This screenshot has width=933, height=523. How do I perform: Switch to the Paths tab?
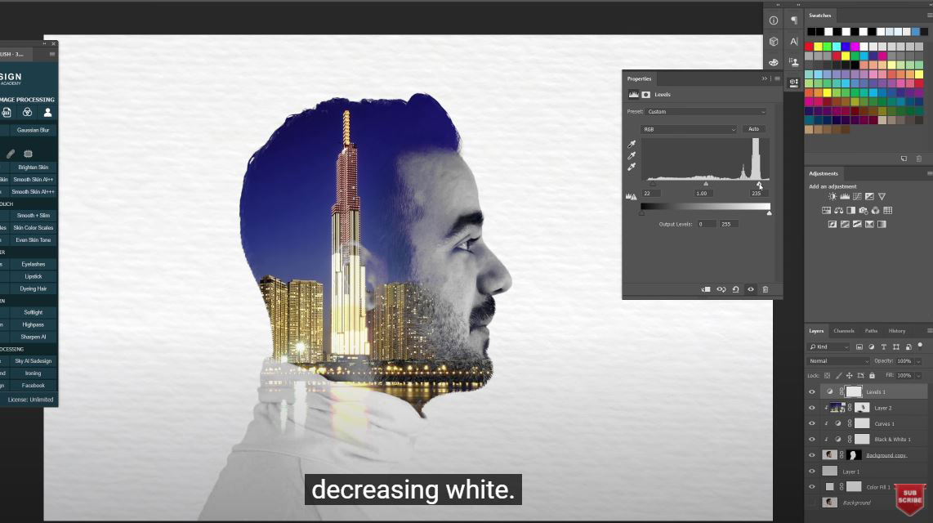click(x=871, y=331)
